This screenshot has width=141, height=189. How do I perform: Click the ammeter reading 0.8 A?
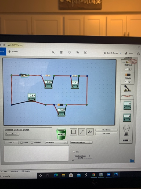point(32,97)
